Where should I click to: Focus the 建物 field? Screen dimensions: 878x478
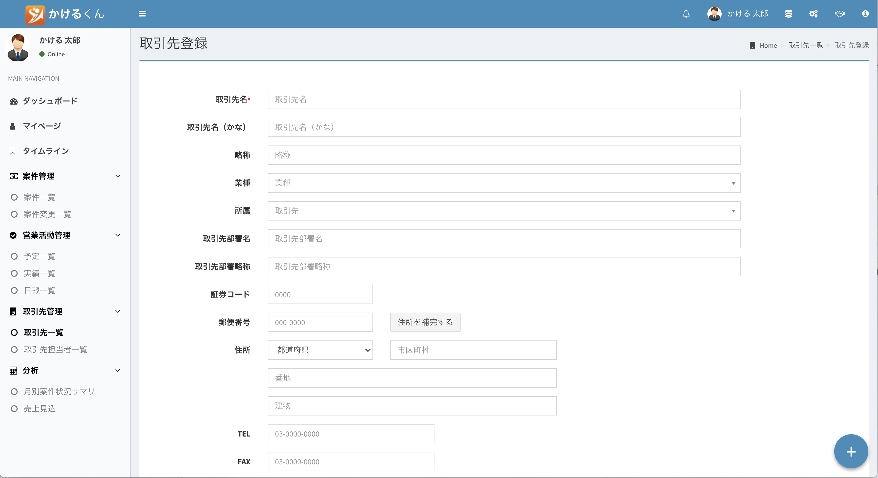(x=412, y=406)
